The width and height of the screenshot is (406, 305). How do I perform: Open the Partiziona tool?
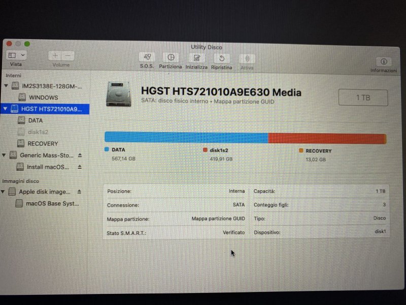click(x=171, y=57)
